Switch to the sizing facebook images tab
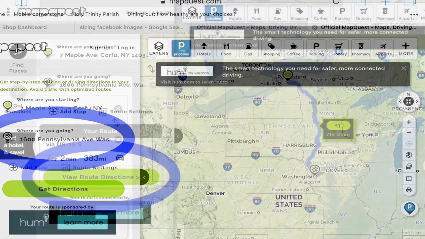The height and width of the screenshot is (239, 425). 131,27
